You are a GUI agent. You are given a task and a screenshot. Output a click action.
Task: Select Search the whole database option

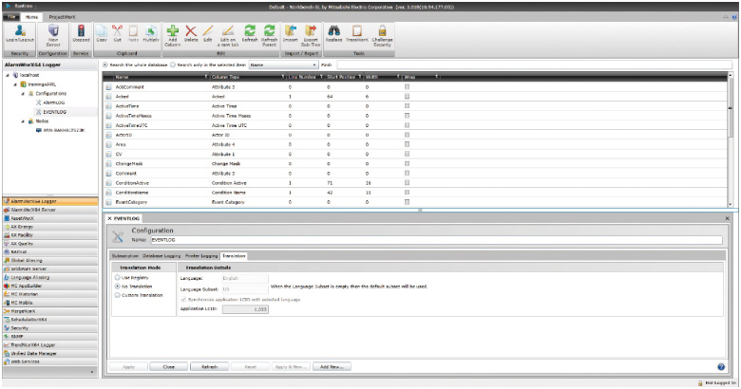point(105,65)
